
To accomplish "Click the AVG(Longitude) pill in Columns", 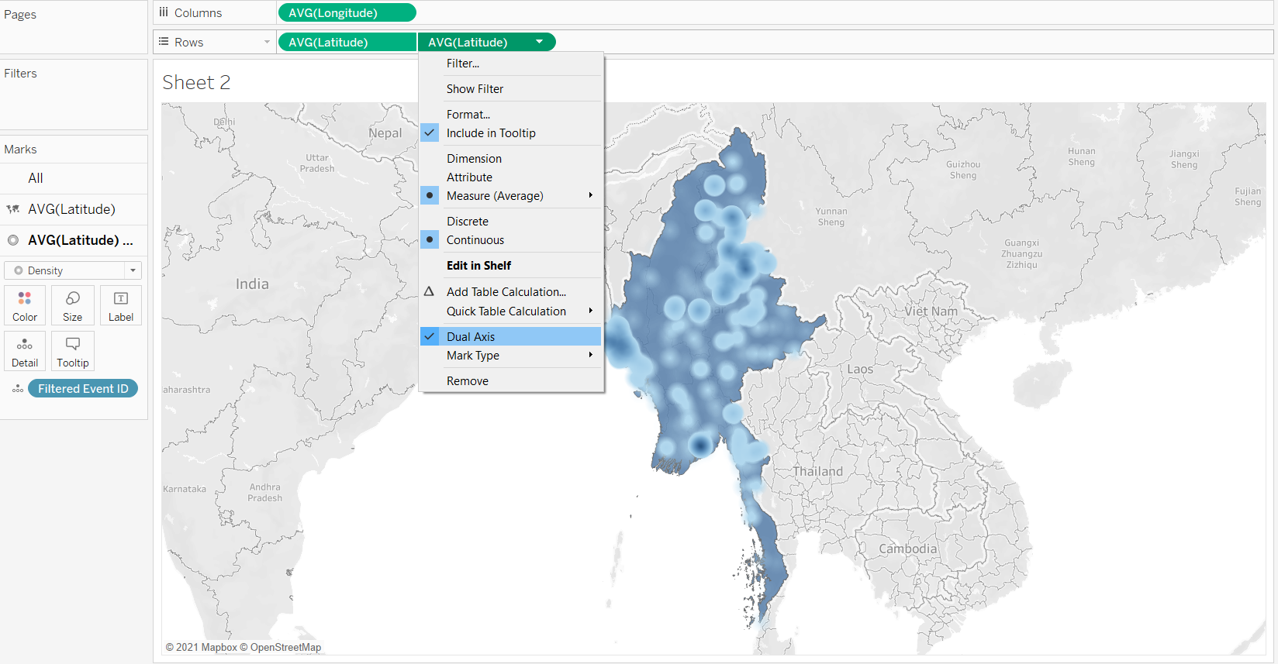I will [347, 13].
